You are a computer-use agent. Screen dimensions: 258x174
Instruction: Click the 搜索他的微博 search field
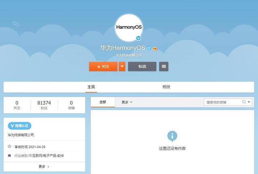223,102
